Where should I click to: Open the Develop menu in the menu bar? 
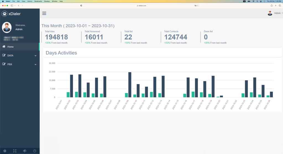(47, 1)
